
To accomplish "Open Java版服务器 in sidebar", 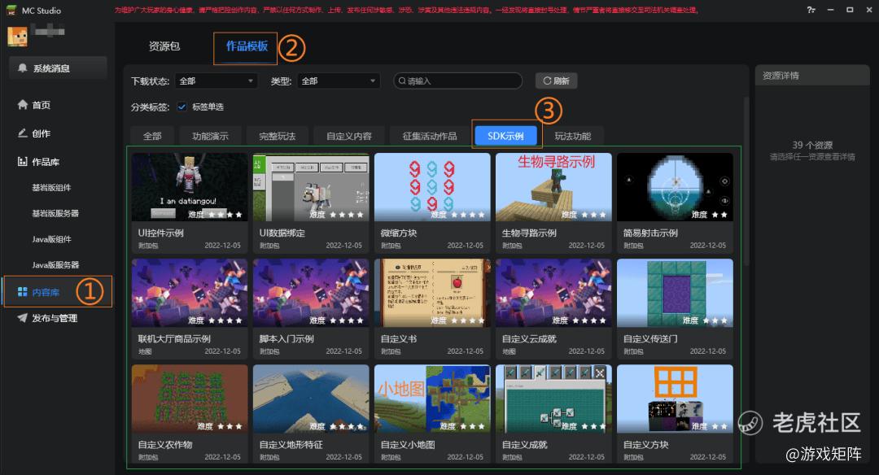I will pos(55,264).
